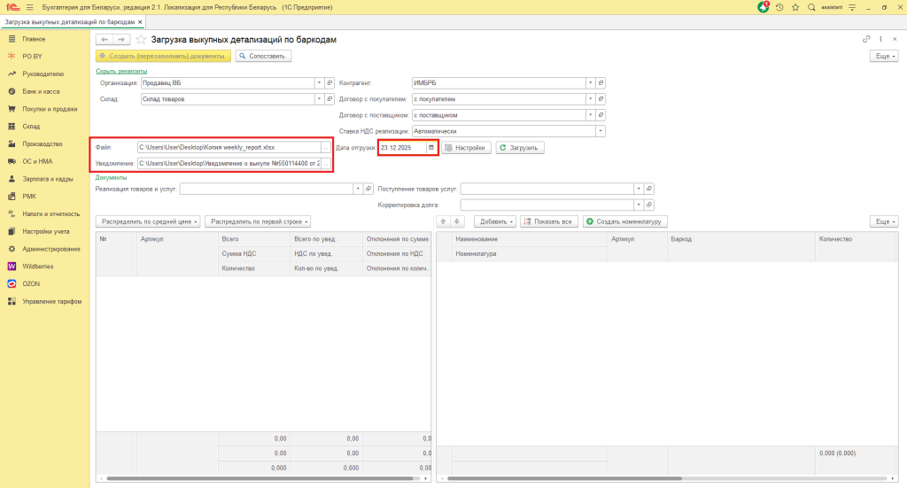Expand Ставка НДС реализации dropdown
The image size is (907, 488).
(600, 131)
